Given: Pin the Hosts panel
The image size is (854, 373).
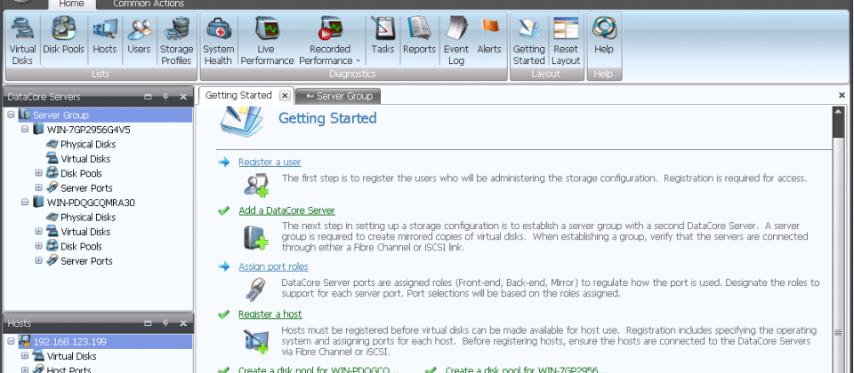Looking at the screenshot, I should tap(165, 323).
